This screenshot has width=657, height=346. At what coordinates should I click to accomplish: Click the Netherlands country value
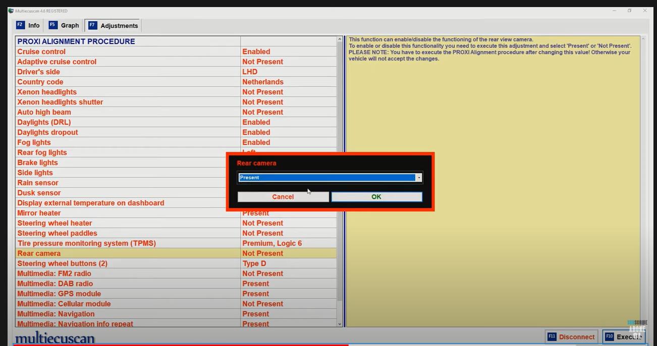pos(263,82)
